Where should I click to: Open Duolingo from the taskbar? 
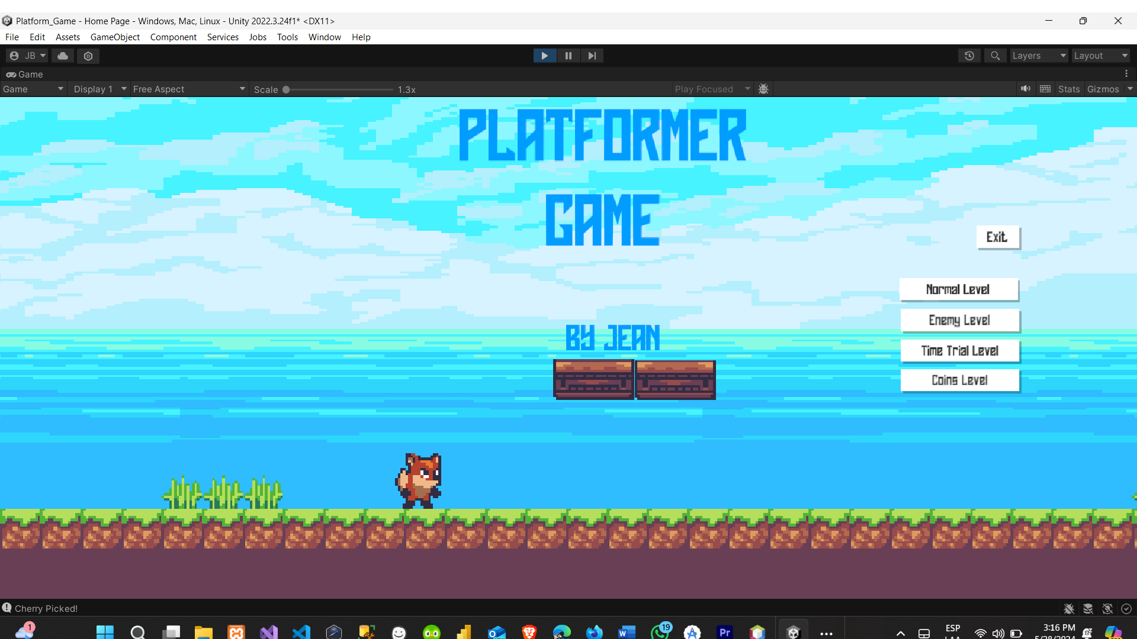[x=432, y=632]
